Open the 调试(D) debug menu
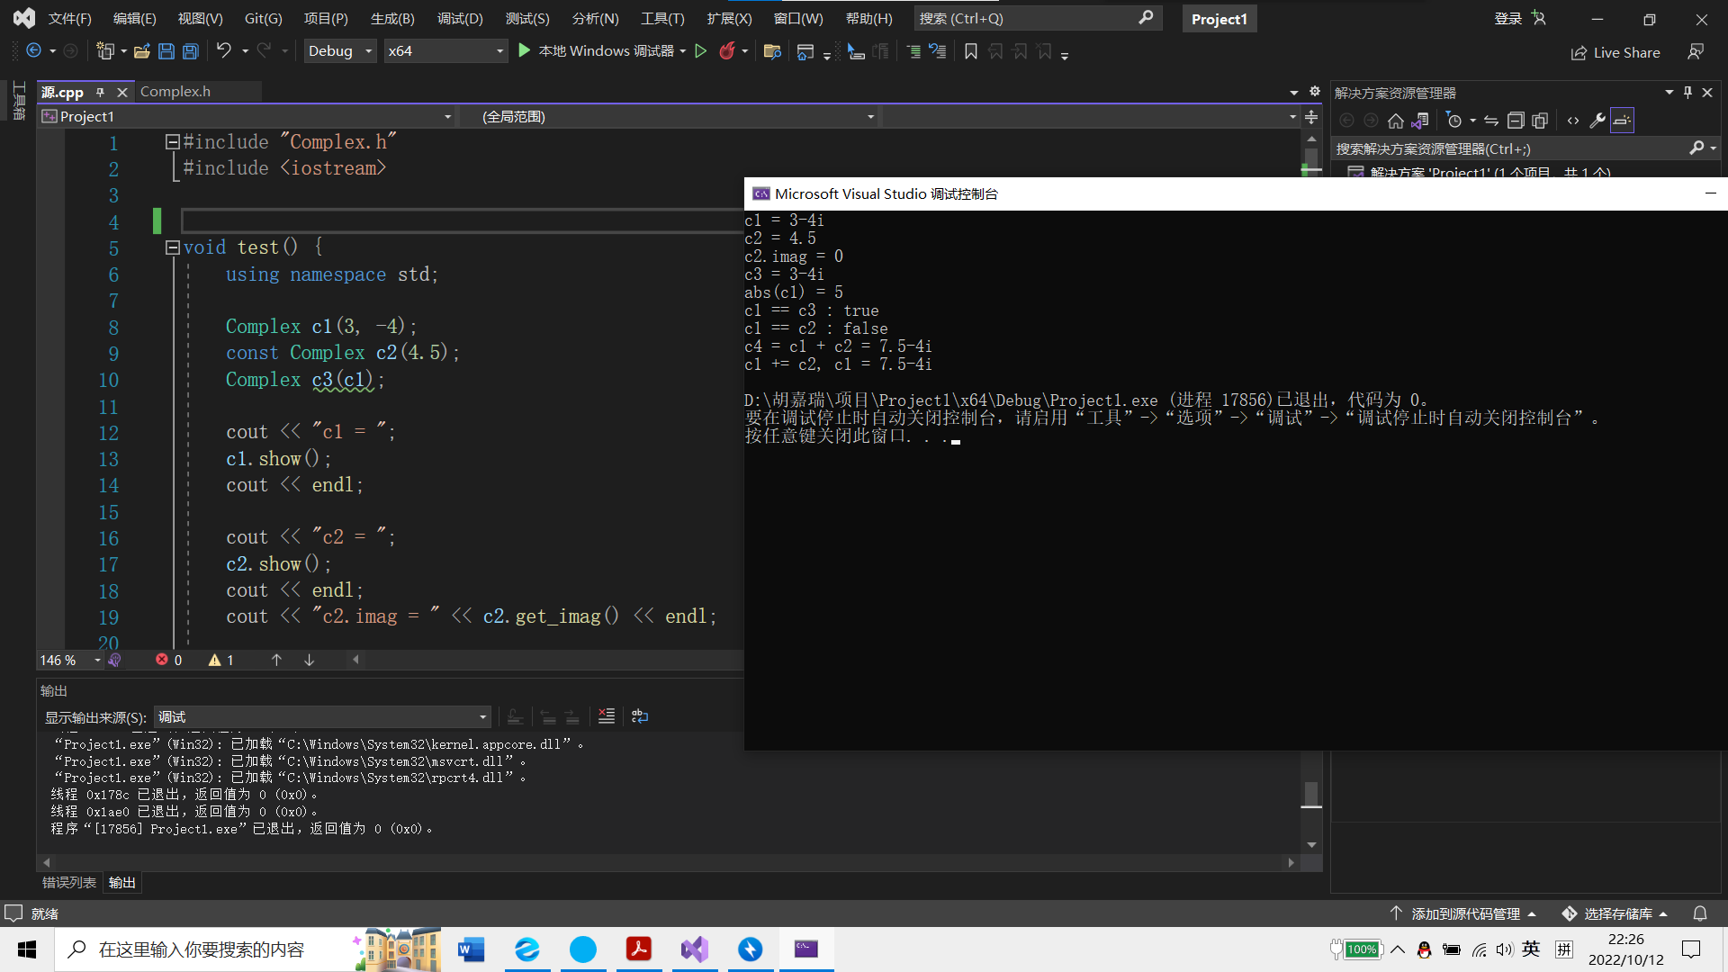 460,18
